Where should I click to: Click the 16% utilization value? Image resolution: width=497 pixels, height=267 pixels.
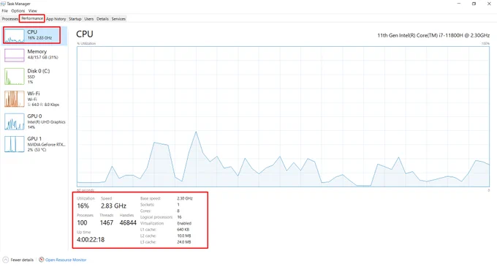tap(83, 206)
